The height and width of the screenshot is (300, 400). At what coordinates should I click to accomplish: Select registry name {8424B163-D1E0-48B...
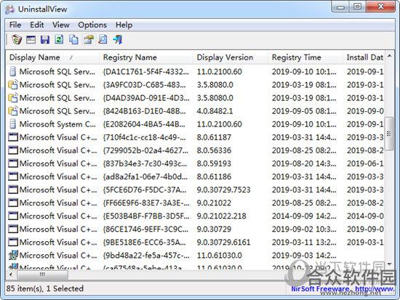pos(145,111)
